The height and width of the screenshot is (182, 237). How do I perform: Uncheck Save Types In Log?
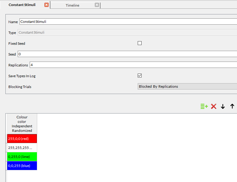tap(139, 76)
